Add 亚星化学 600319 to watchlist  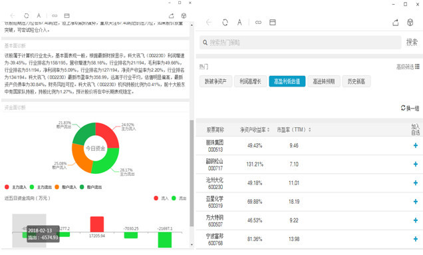(x=416, y=202)
